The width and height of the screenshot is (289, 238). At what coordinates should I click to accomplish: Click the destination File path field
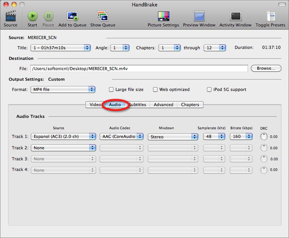click(x=139, y=68)
